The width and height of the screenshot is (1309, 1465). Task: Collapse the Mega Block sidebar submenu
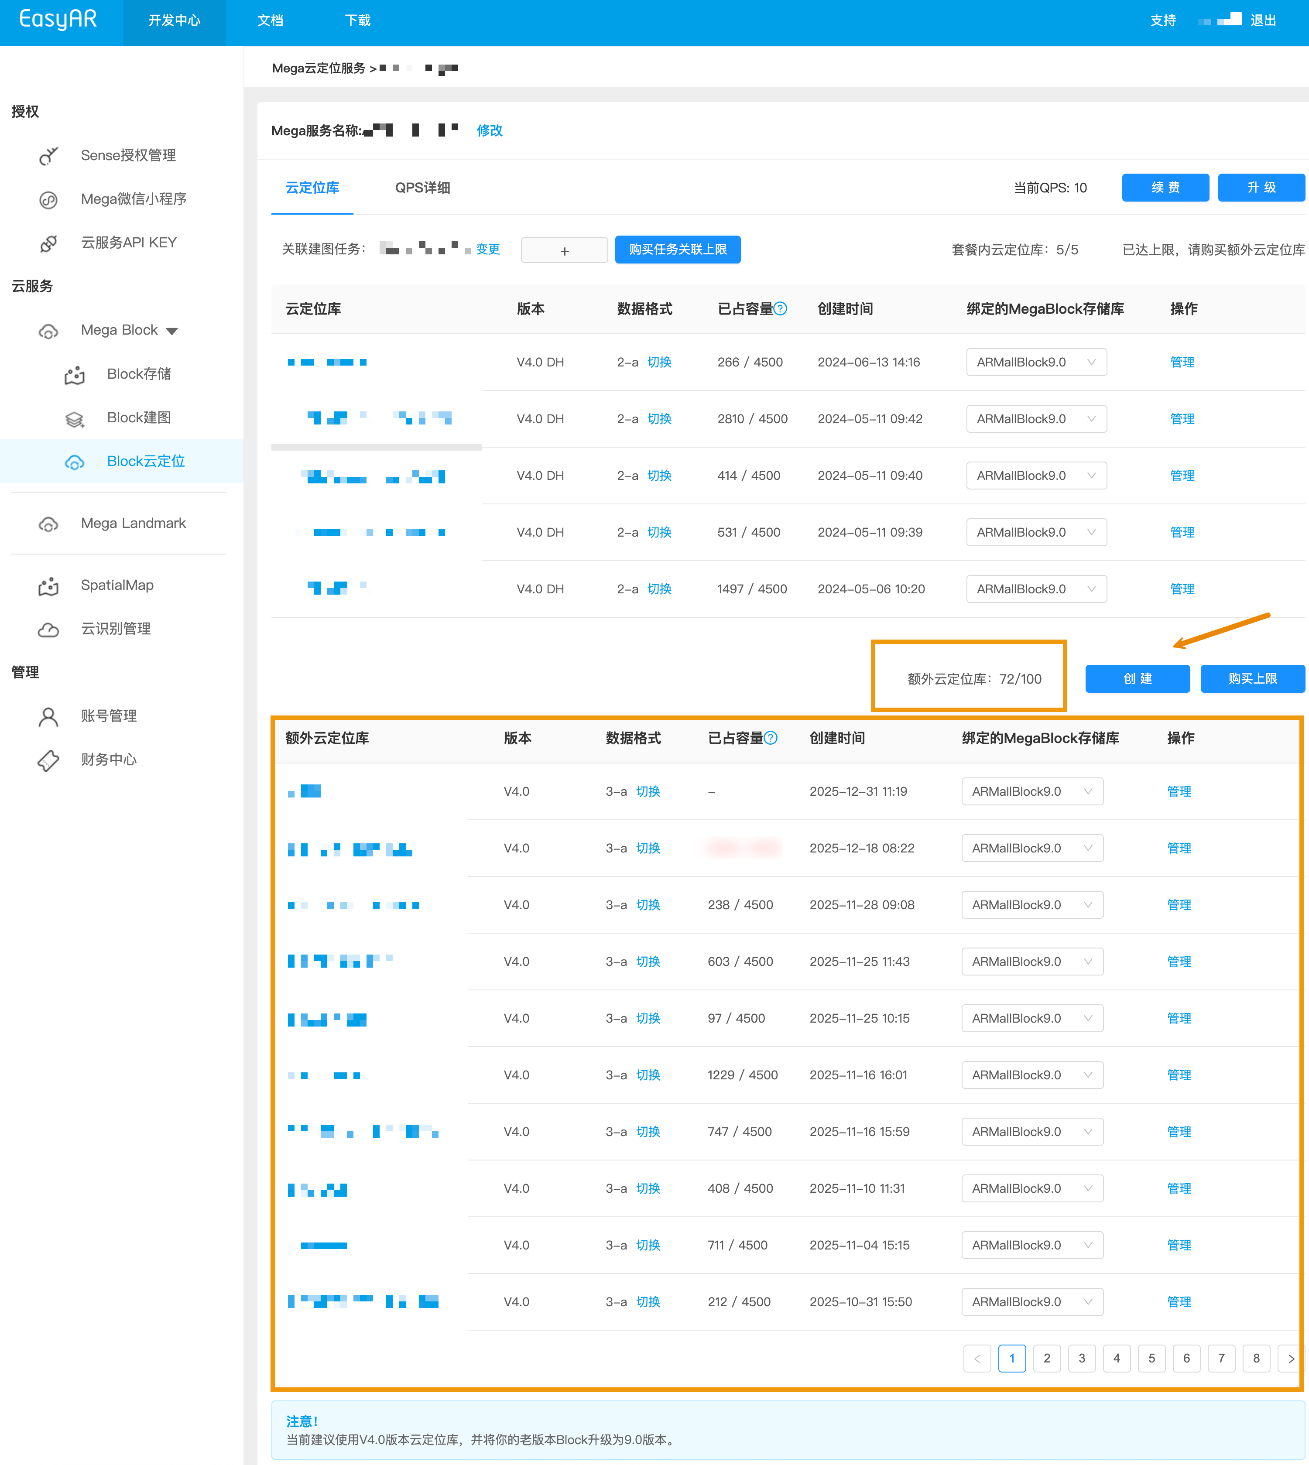tap(172, 331)
